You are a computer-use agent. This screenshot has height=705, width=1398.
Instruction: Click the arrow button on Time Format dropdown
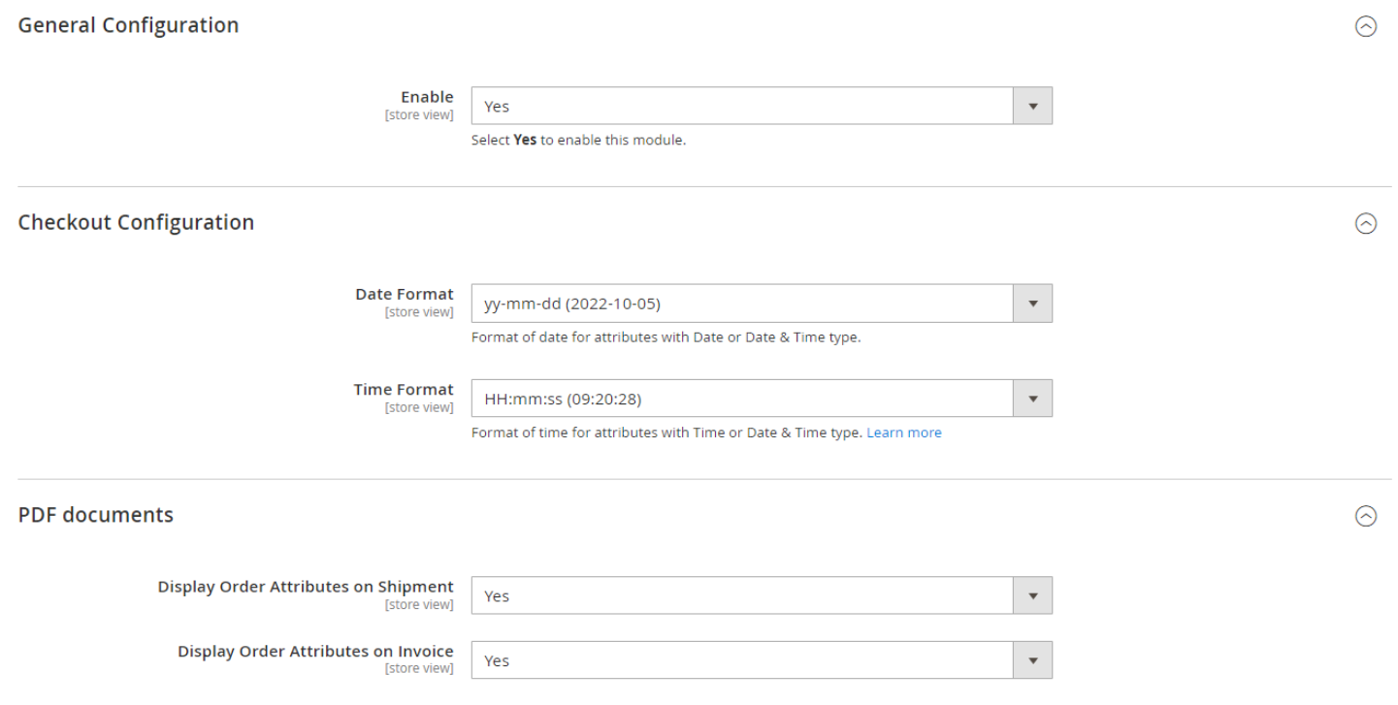[1032, 399]
